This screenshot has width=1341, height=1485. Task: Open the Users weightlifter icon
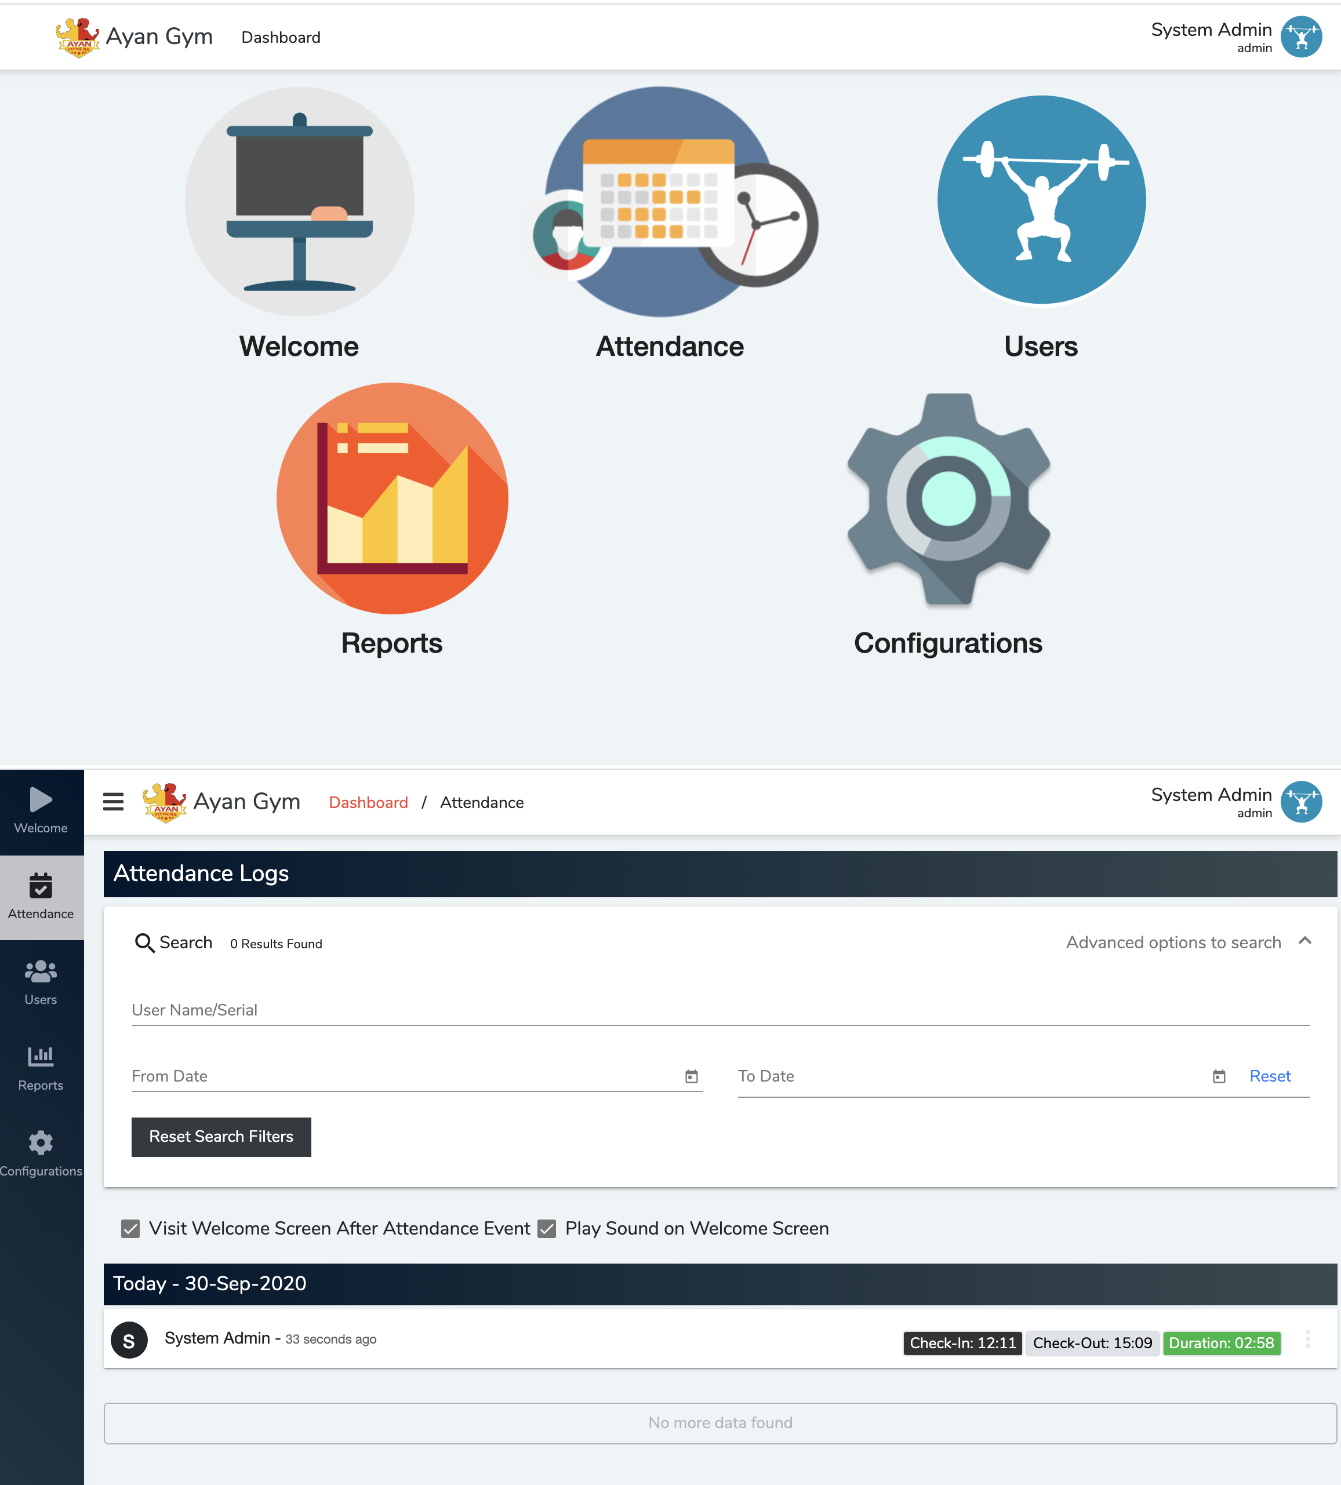click(1041, 199)
